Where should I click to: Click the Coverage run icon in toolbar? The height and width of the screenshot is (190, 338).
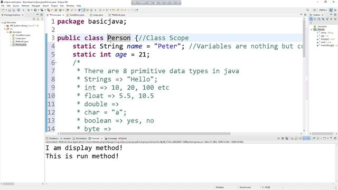click(x=42, y=10)
